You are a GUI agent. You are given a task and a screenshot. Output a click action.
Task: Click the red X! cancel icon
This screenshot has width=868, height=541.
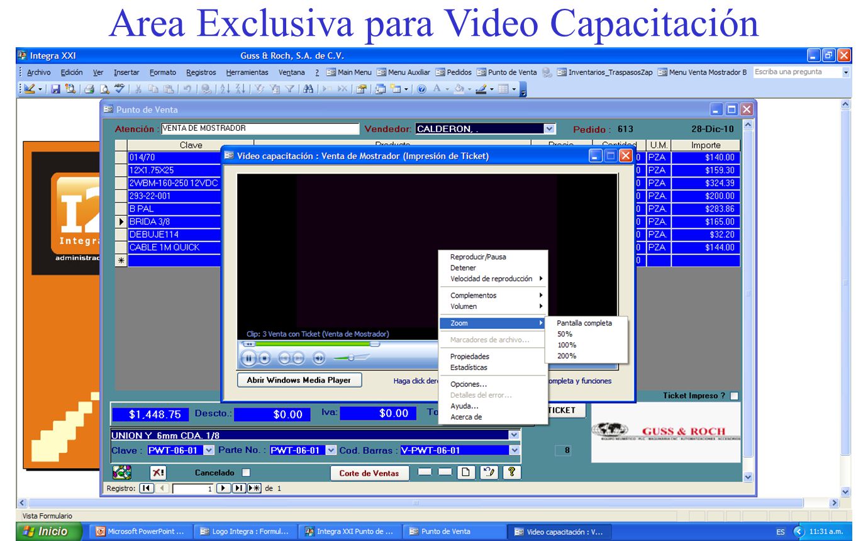click(158, 472)
